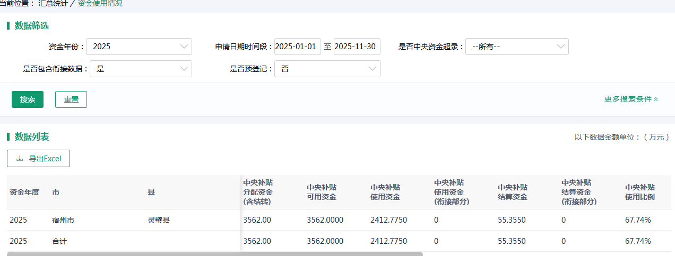
Task: Click the start date field 2025-01-01
Action: (x=297, y=47)
